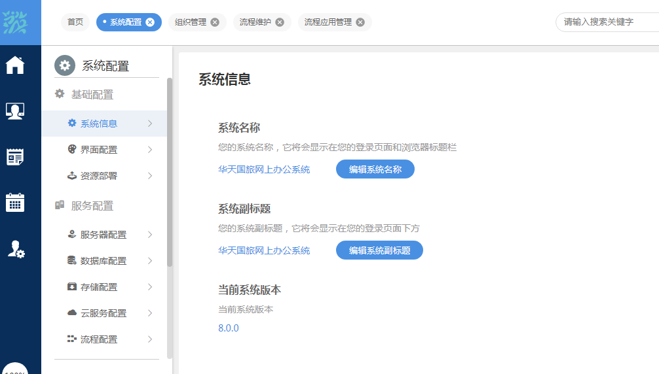
Task: Select the 系统信息 menu item
Action: [104, 124]
